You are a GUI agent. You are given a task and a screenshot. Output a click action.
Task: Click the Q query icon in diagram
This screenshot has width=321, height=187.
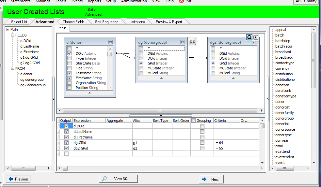(249, 37)
